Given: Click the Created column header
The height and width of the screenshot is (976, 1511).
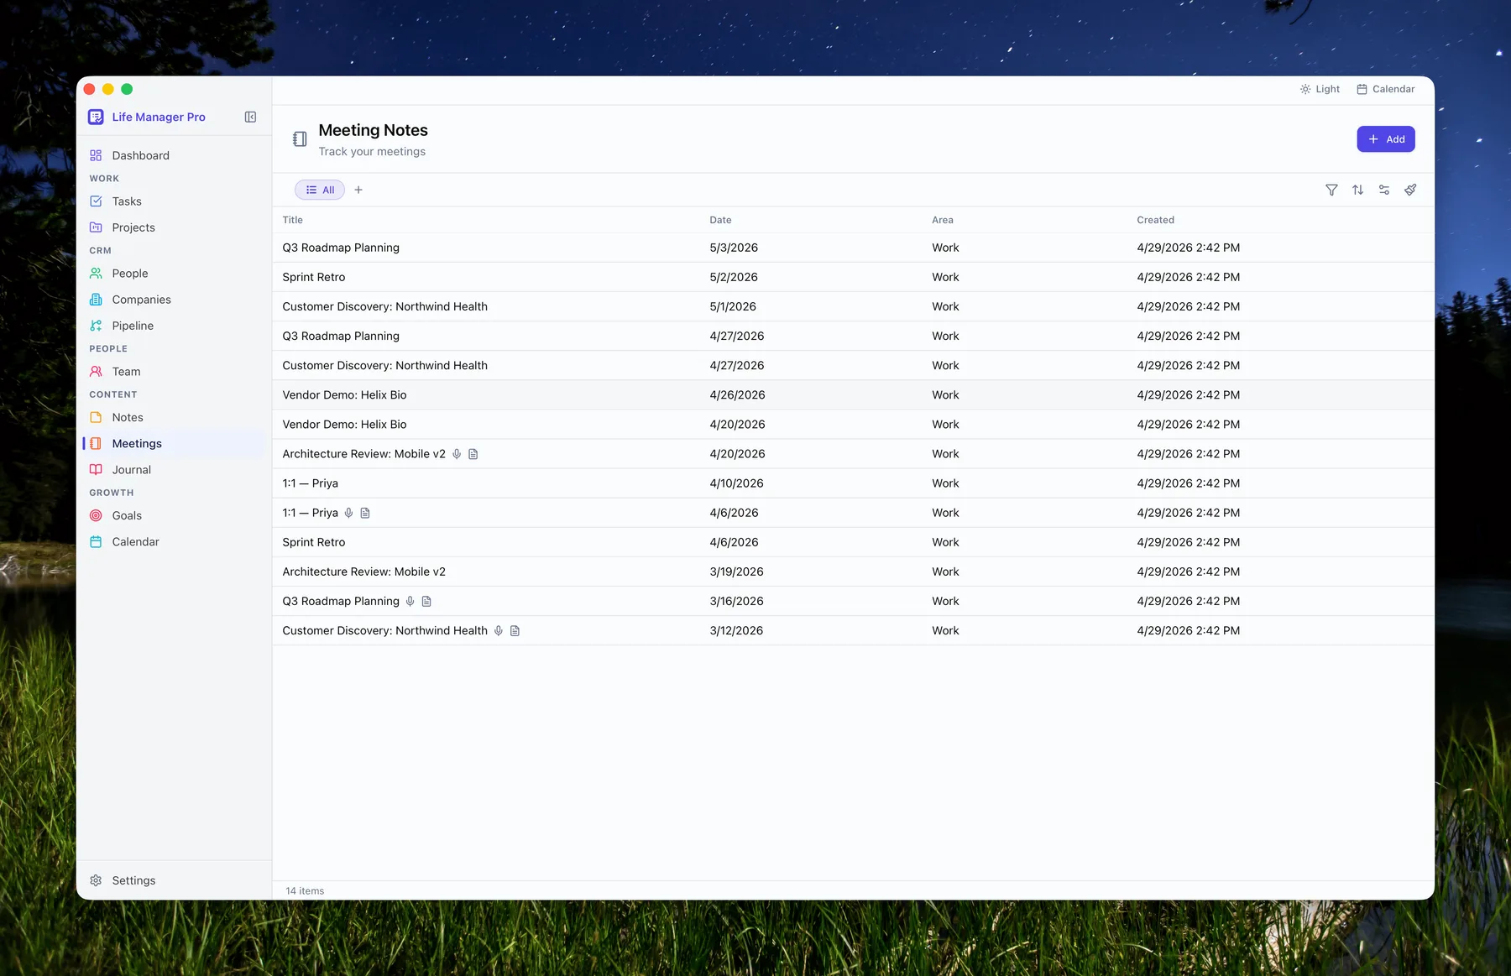Looking at the screenshot, I should pyautogui.click(x=1155, y=220).
